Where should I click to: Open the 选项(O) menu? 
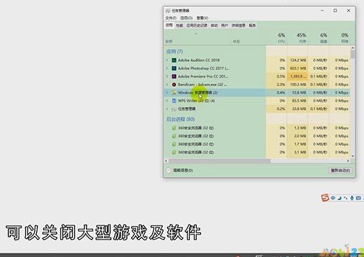click(187, 18)
